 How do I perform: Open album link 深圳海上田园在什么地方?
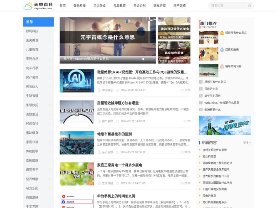point(217,183)
